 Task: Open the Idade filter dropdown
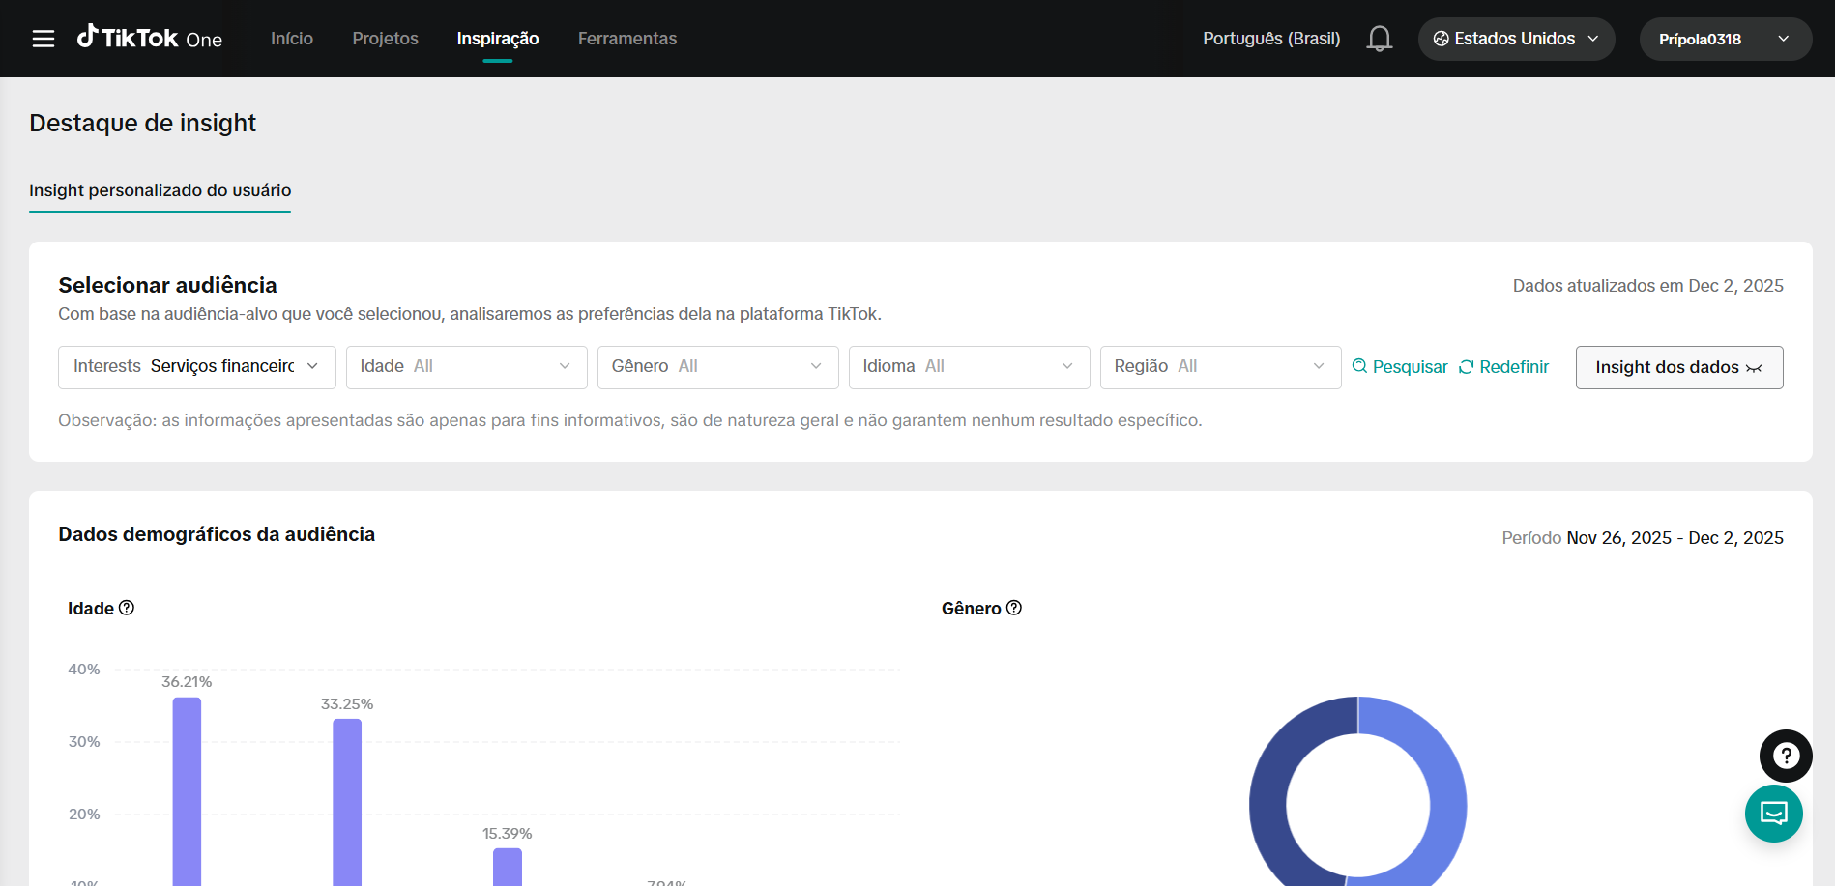[466, 367]
